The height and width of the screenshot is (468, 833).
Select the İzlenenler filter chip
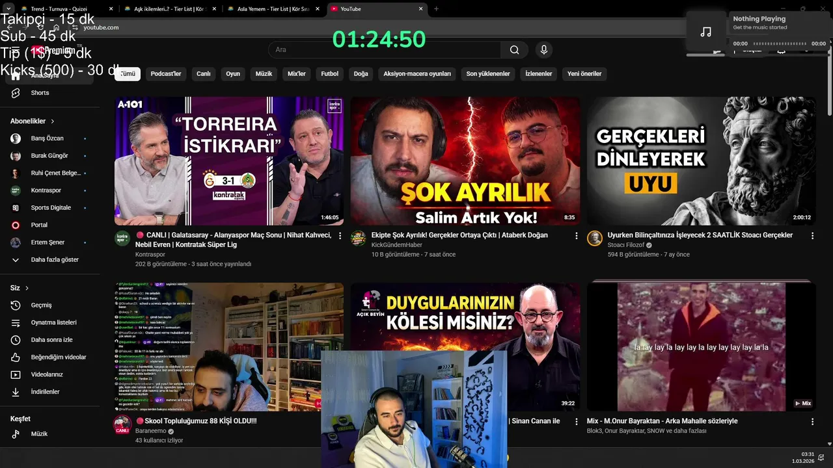[539, 74]
